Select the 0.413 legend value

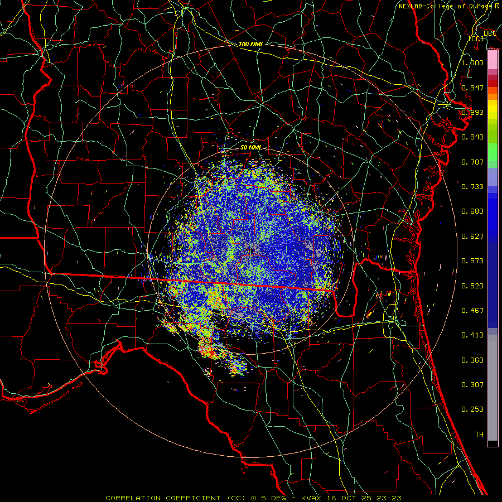click(x=472, y=335)
